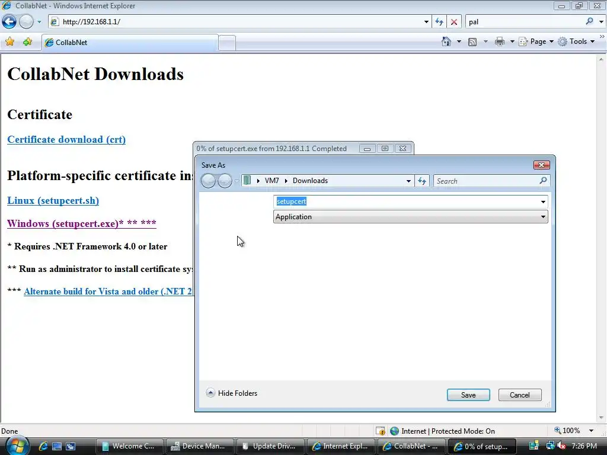The height and width of the screenshot is (455, 607).
Task: Click the setupcert file name field
Action: pyautogui.click(x=407, y=201)
